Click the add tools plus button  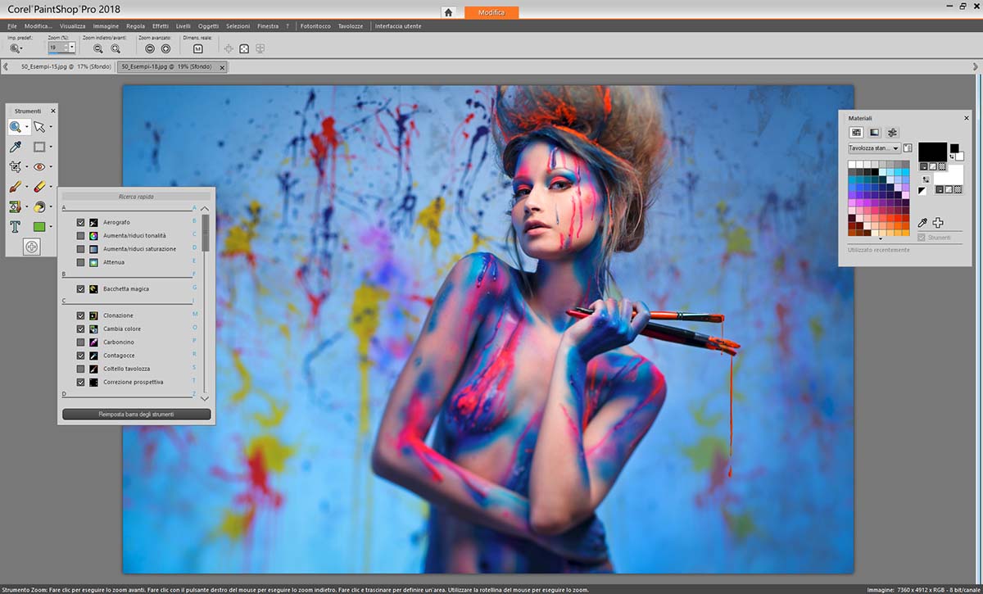(x=31, y=247)
